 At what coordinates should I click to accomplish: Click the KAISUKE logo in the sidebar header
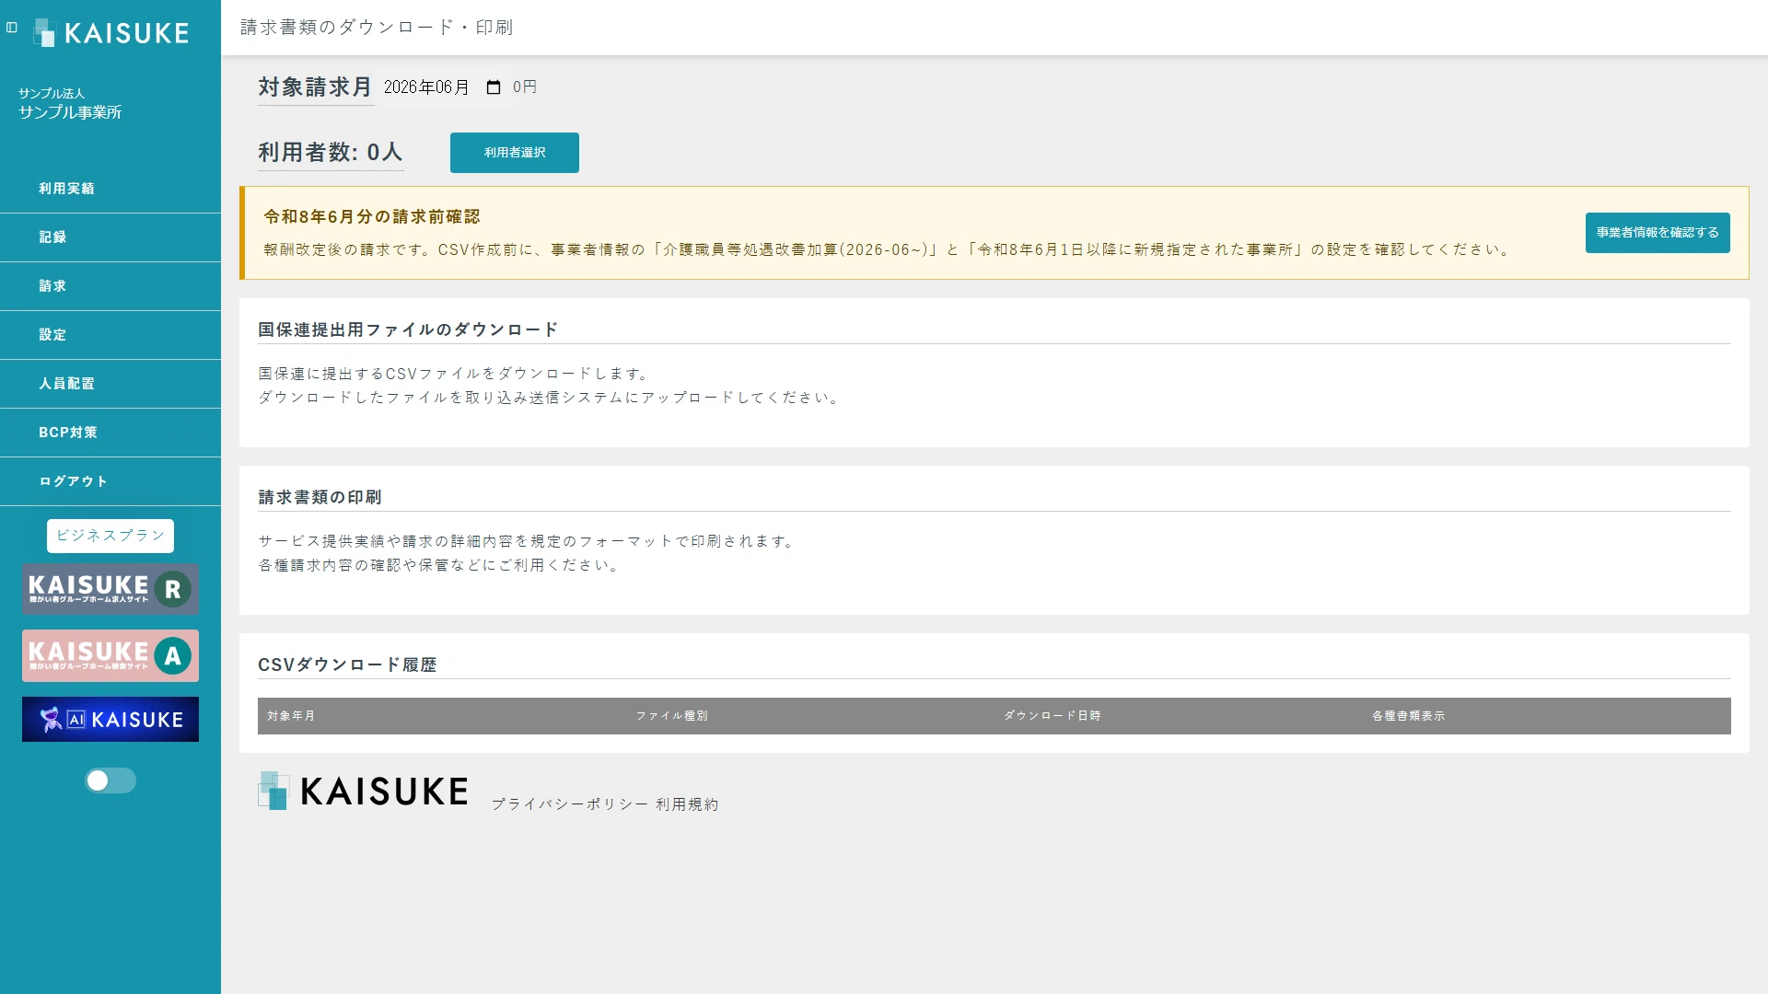coord(110,33)
